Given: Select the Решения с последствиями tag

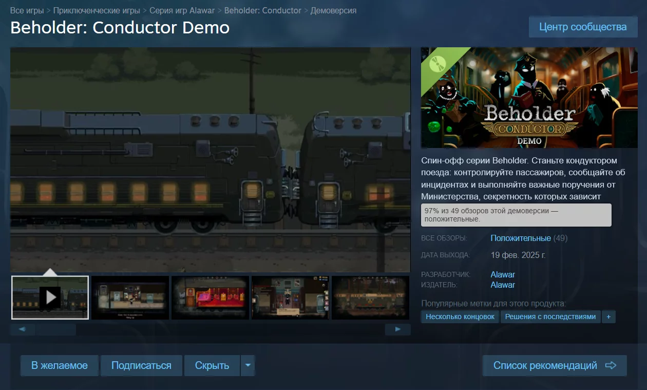Looking at the screenshot, I should pos(550,317).
